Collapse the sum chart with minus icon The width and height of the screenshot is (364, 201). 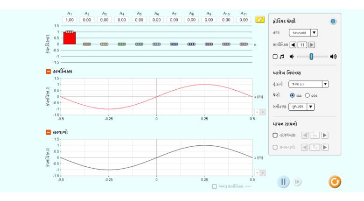[49, 132]
